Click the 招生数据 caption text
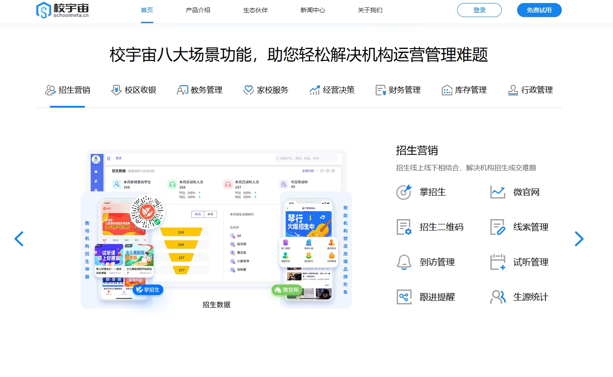 pos(216,305)
